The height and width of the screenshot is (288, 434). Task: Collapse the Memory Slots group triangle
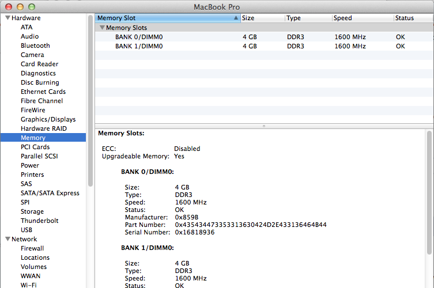pos(102,28)
